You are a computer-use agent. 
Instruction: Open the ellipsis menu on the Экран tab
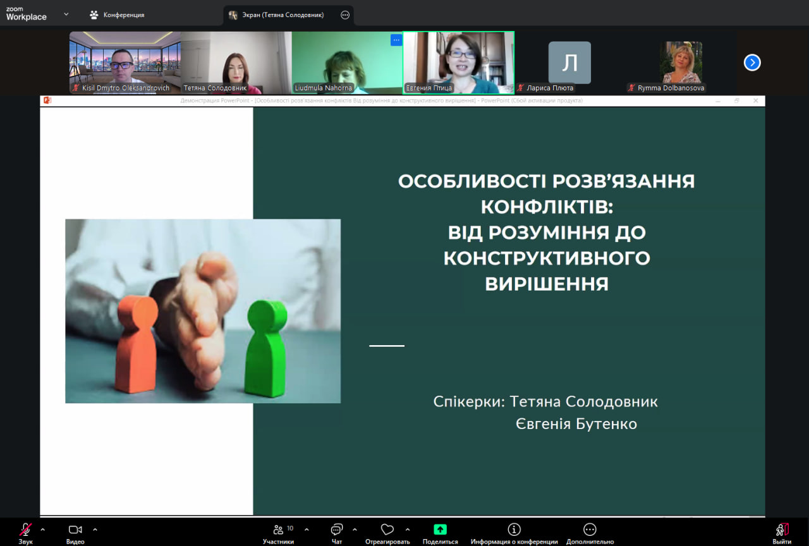point(345,15)
